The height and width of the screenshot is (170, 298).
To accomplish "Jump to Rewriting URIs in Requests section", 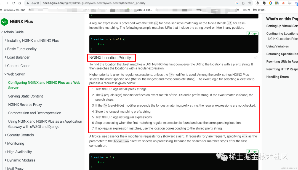I will coord(282,61).
